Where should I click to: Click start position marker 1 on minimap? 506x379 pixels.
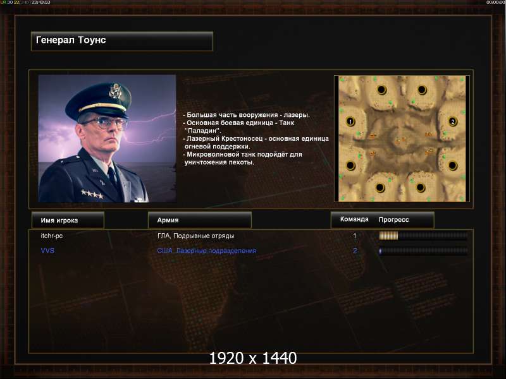pos(350,121)
